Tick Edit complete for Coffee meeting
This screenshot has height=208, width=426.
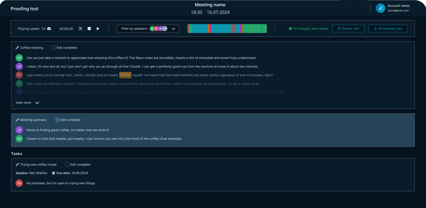54,48
